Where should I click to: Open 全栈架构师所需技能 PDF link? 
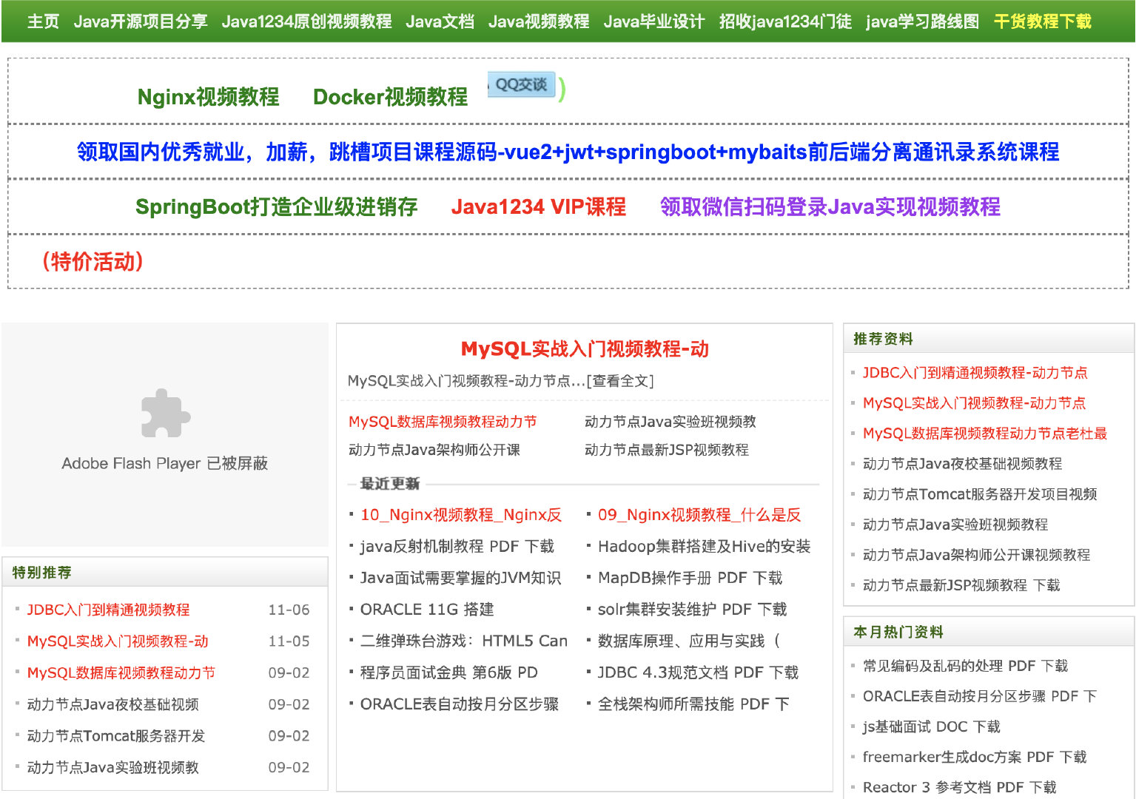(x=693, y=704)
